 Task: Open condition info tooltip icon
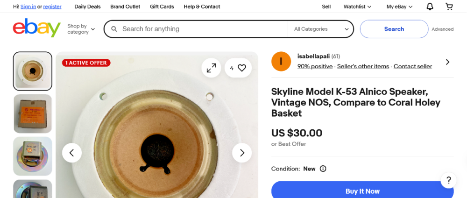323,169
